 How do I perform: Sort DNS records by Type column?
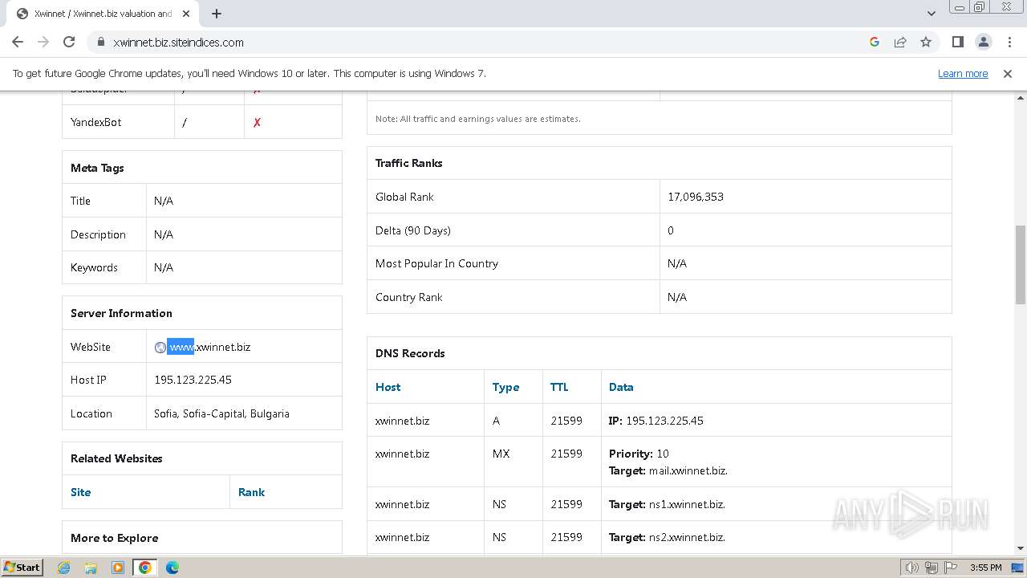pyautogui.click(x=505, y=387)
